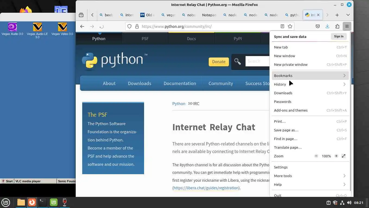
Task: Expand the History submenu
Action: pos(310,84)
